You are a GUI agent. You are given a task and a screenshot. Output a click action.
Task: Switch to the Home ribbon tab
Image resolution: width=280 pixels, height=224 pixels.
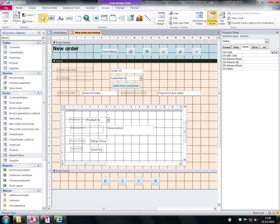point(19,8)
